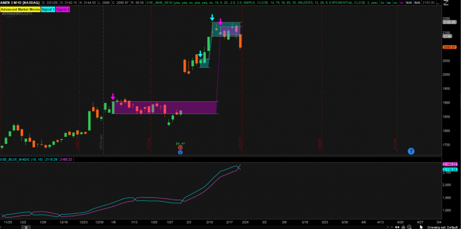The image size is (461, 229).
Task: Open the Drawing set Default dropdown
Action: pos(443,227)
